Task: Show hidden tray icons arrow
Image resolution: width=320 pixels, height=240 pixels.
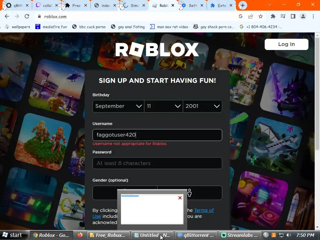Action: coord(266,235)
